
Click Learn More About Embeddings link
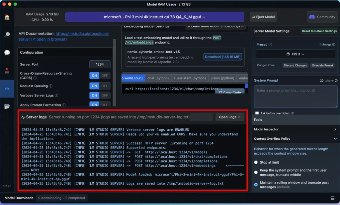[215, 27]
